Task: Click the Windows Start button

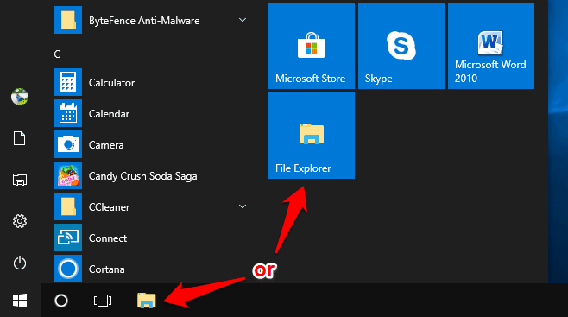Action: pos(20,301)
